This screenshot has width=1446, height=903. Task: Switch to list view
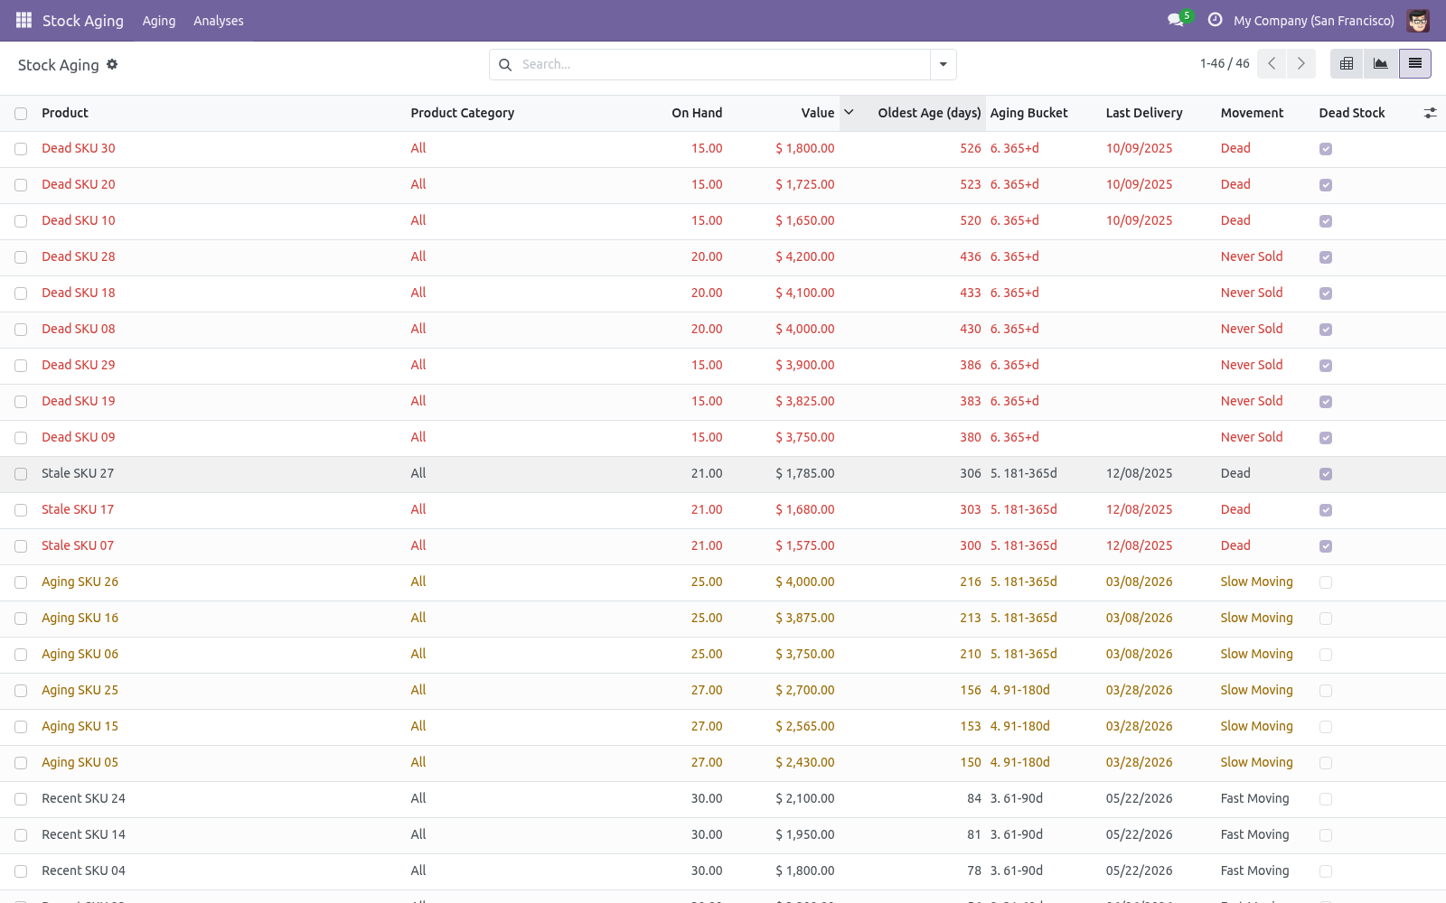click(1415, 63)
